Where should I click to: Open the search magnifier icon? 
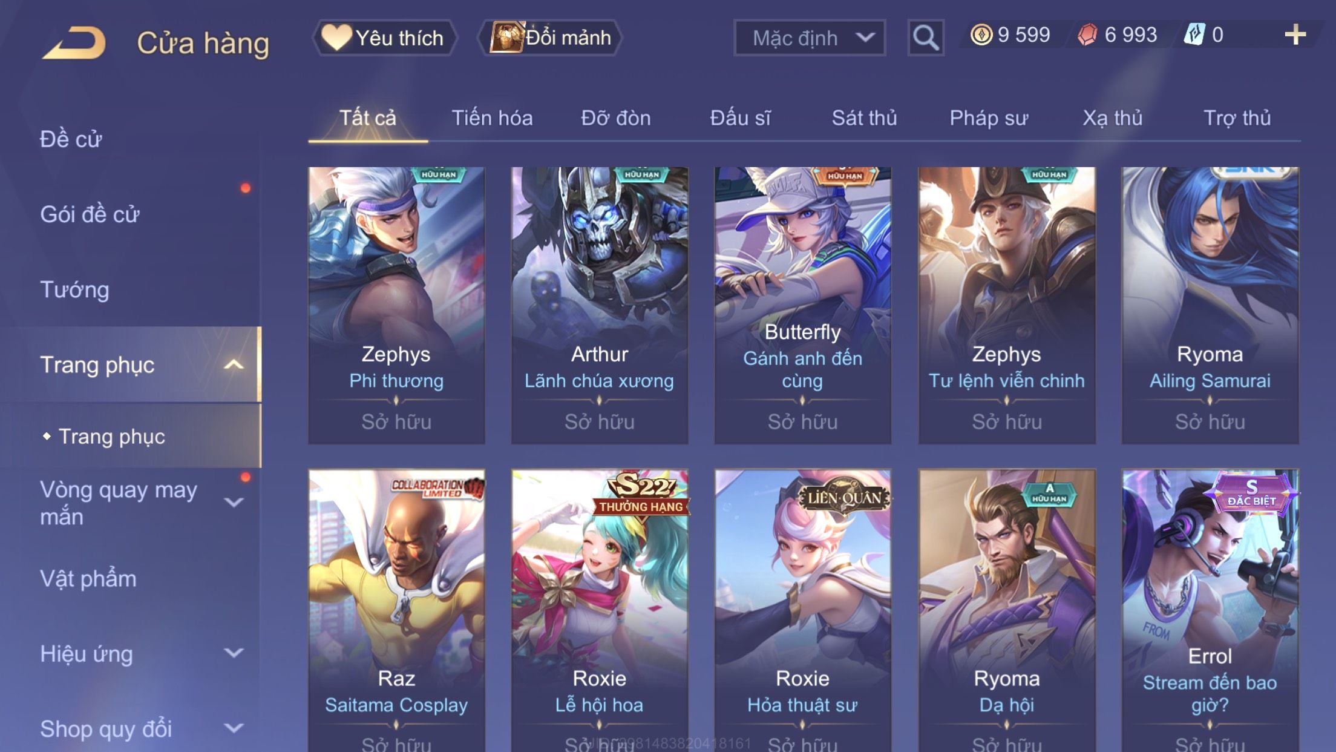(x=925, y=38)
